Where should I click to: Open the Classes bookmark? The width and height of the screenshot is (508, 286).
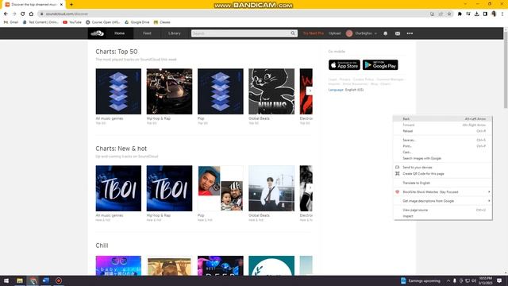162,22
